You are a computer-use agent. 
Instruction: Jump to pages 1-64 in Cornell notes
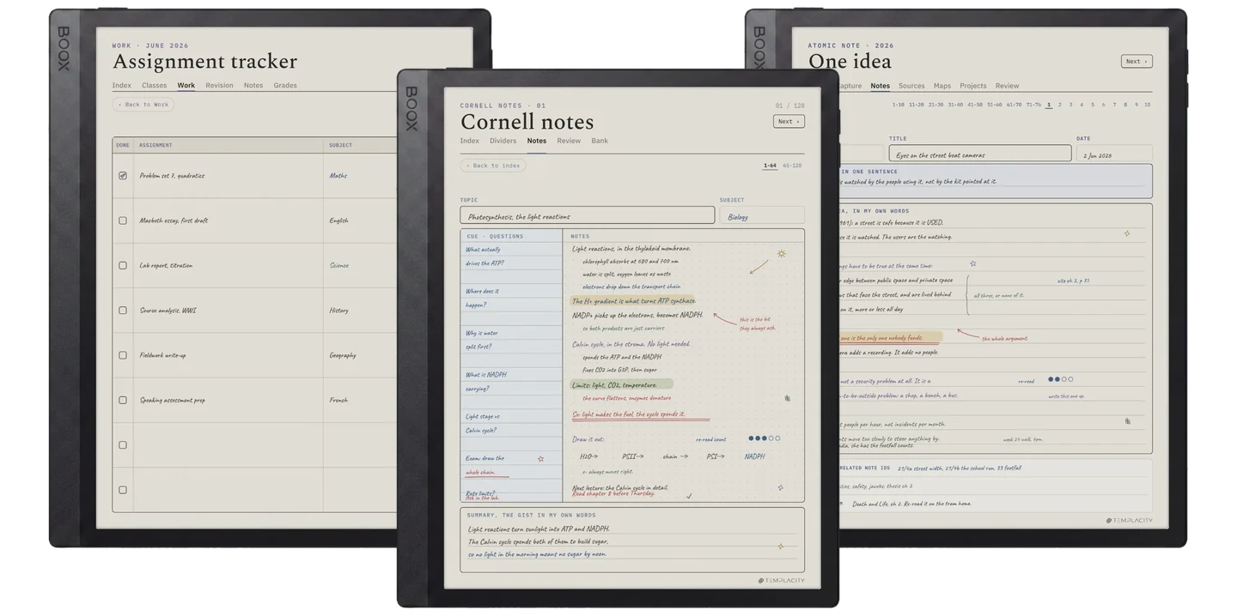pos(770,166)
